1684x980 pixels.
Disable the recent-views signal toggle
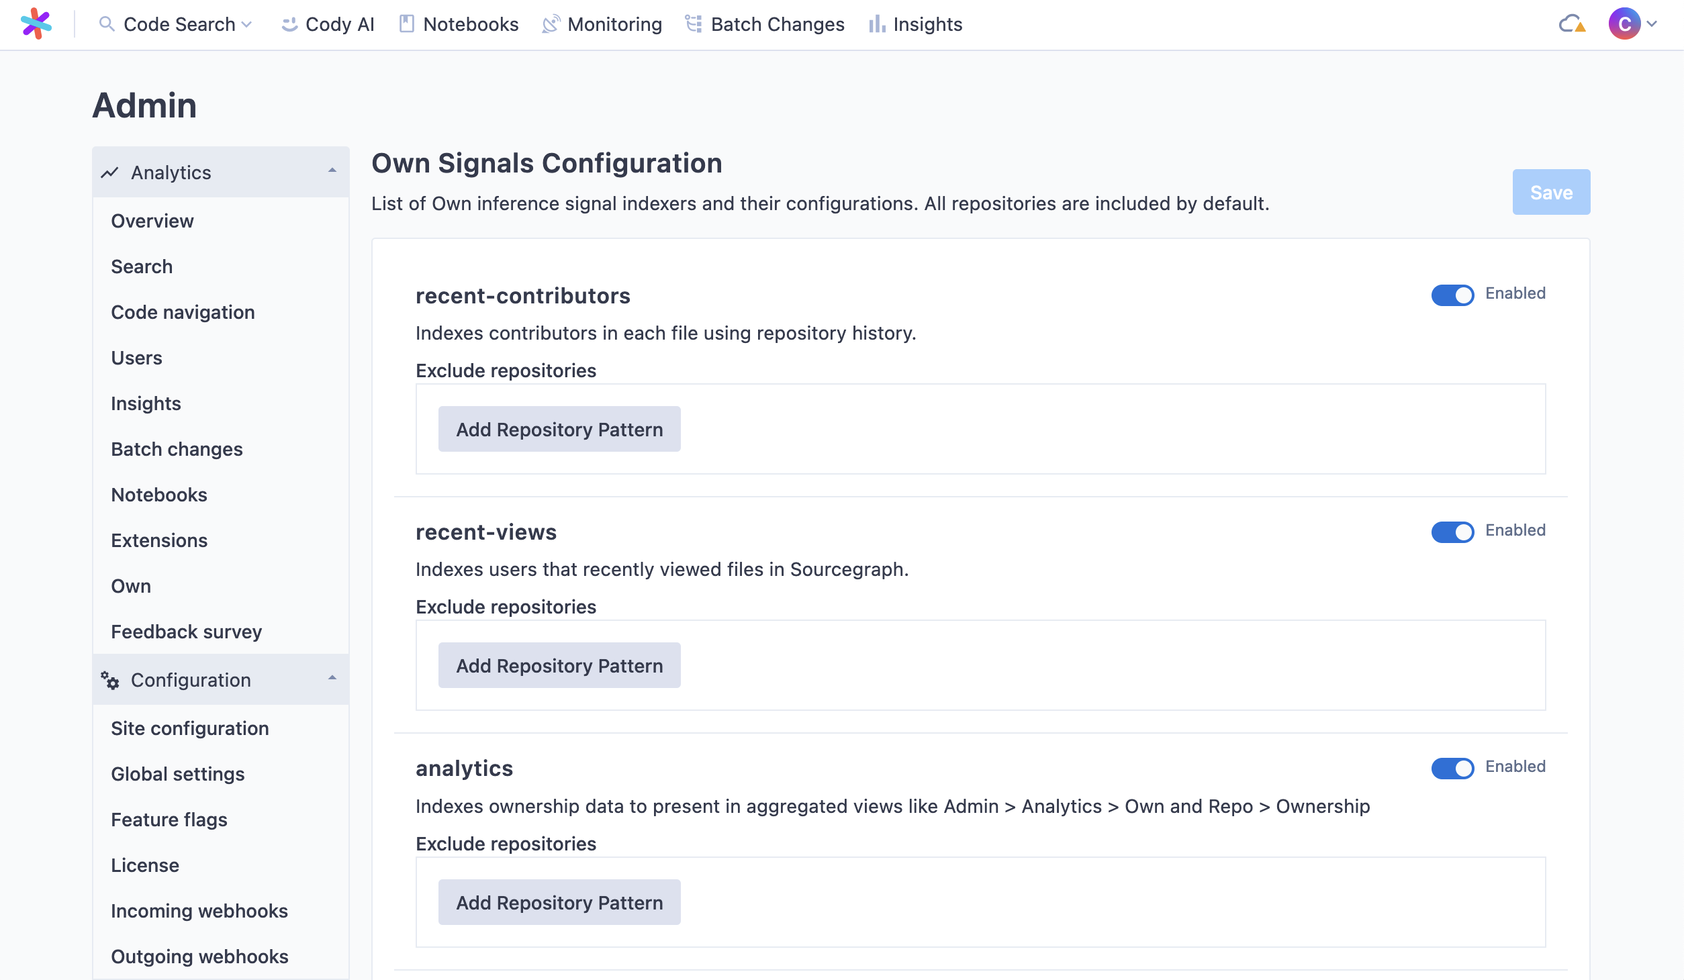(x=1452, y=532)
